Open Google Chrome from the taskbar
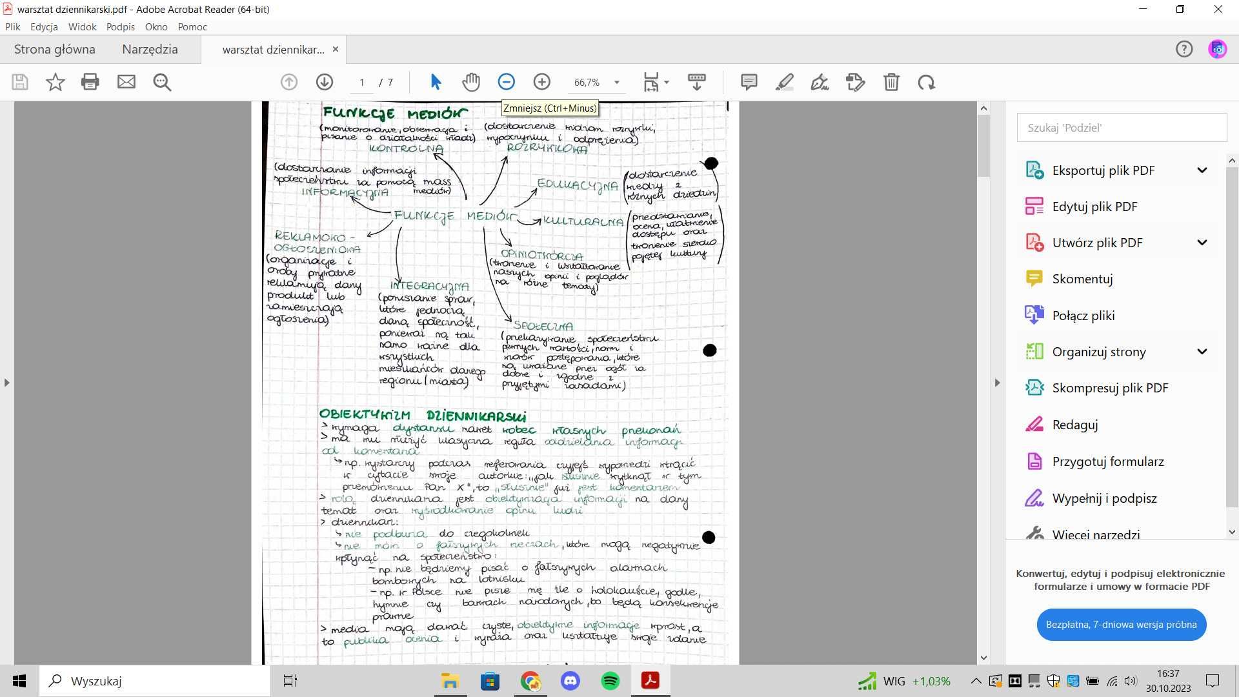 tap(530, 681)
